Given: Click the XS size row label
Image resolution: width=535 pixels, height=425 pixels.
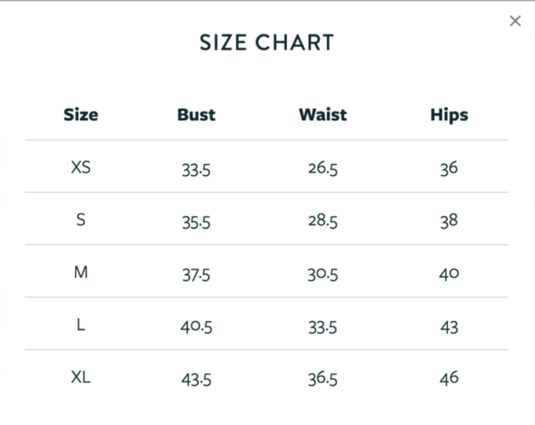Looking at the screenshot, I should [x=81, y=167].
